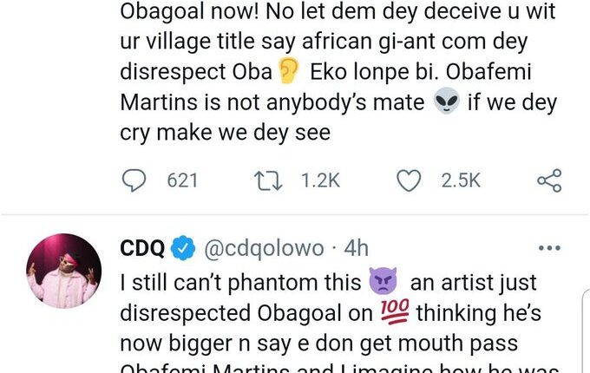Click the 2.5K likes count
Screen dimensions: 590x373
(461, 180)
